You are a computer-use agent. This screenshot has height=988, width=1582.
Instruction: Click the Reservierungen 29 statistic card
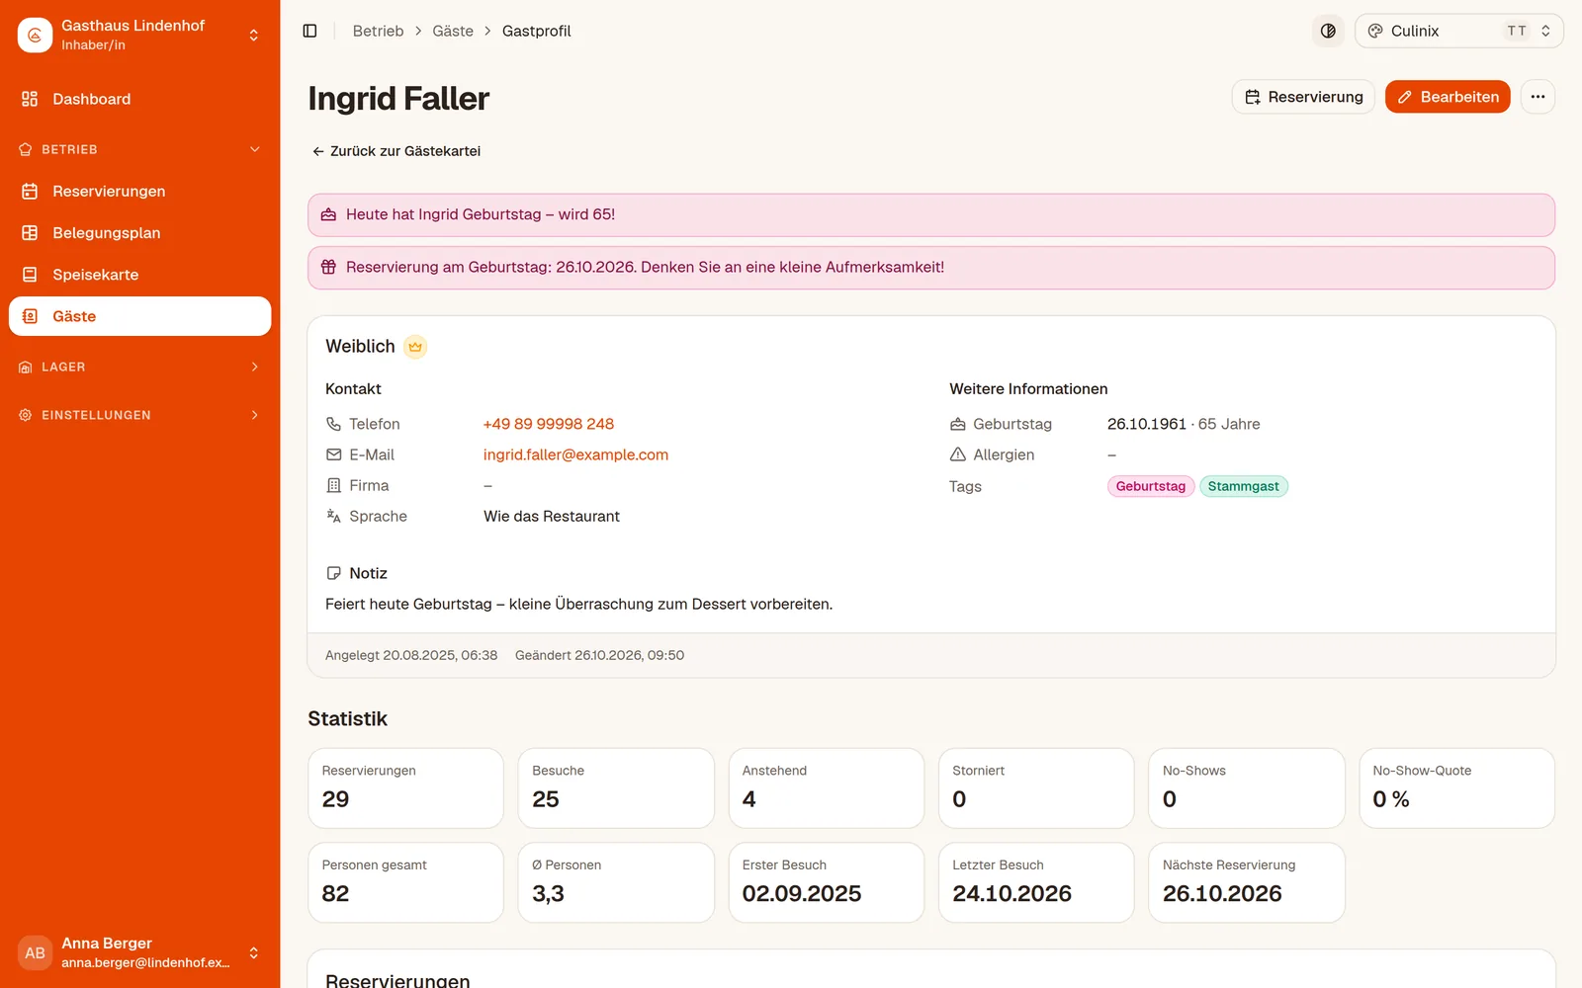(x=405, y=788)
